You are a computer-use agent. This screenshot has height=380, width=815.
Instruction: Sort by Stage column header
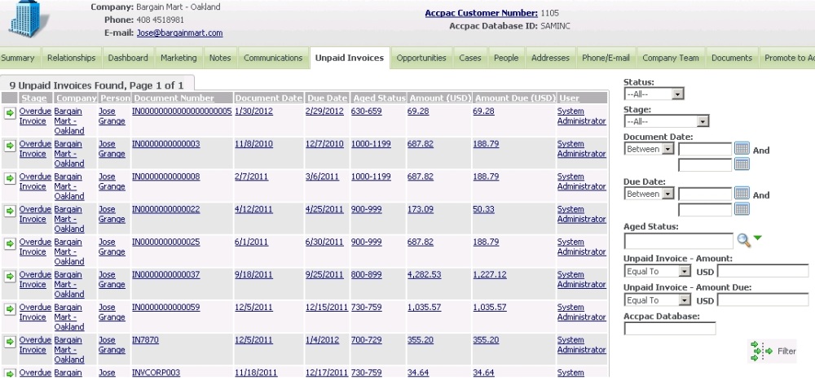34,98
